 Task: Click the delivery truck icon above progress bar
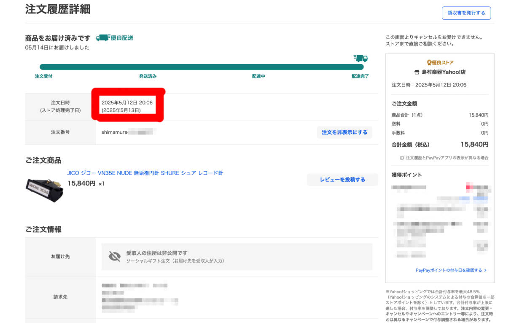tap(361, 59)
